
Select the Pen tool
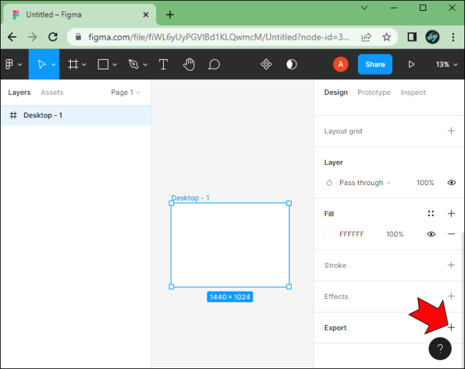(133, 65)
